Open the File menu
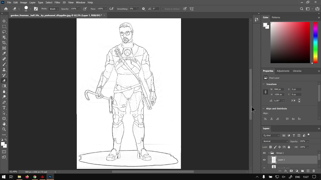This screenshot has width=321, height=180. pyautogui.click(x=9, y=2)
